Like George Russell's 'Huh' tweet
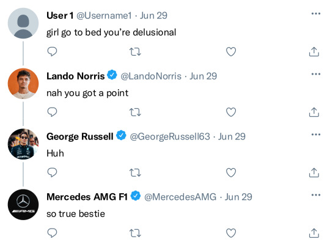 click(231, 172)
